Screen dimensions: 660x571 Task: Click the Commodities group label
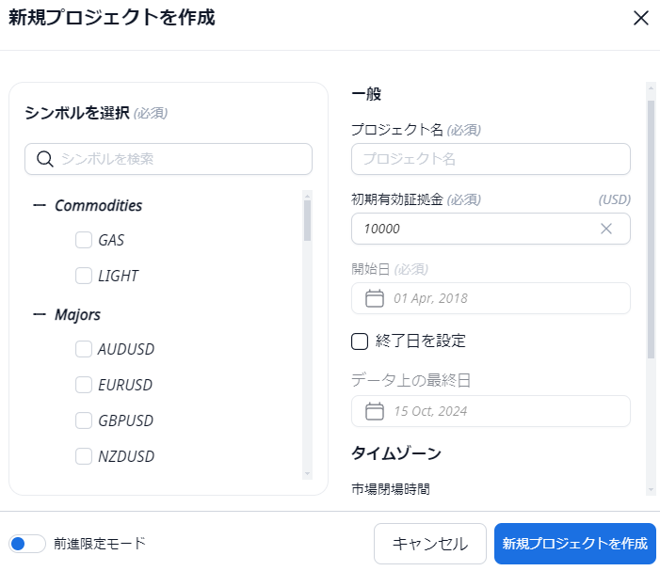click(x=99, y=206)
